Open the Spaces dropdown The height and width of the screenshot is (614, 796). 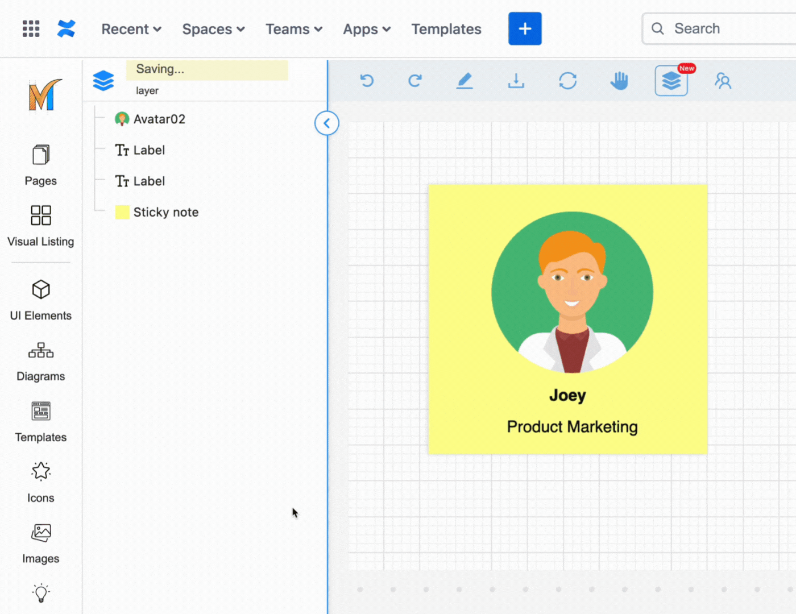tap(213, 28)
